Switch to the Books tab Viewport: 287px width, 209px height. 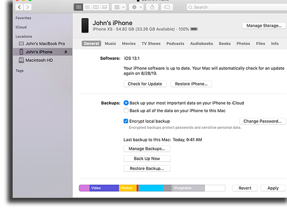point(225,44)
